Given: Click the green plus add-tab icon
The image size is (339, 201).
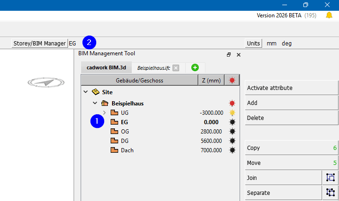Looking at the screenshot, I should 195,68.
